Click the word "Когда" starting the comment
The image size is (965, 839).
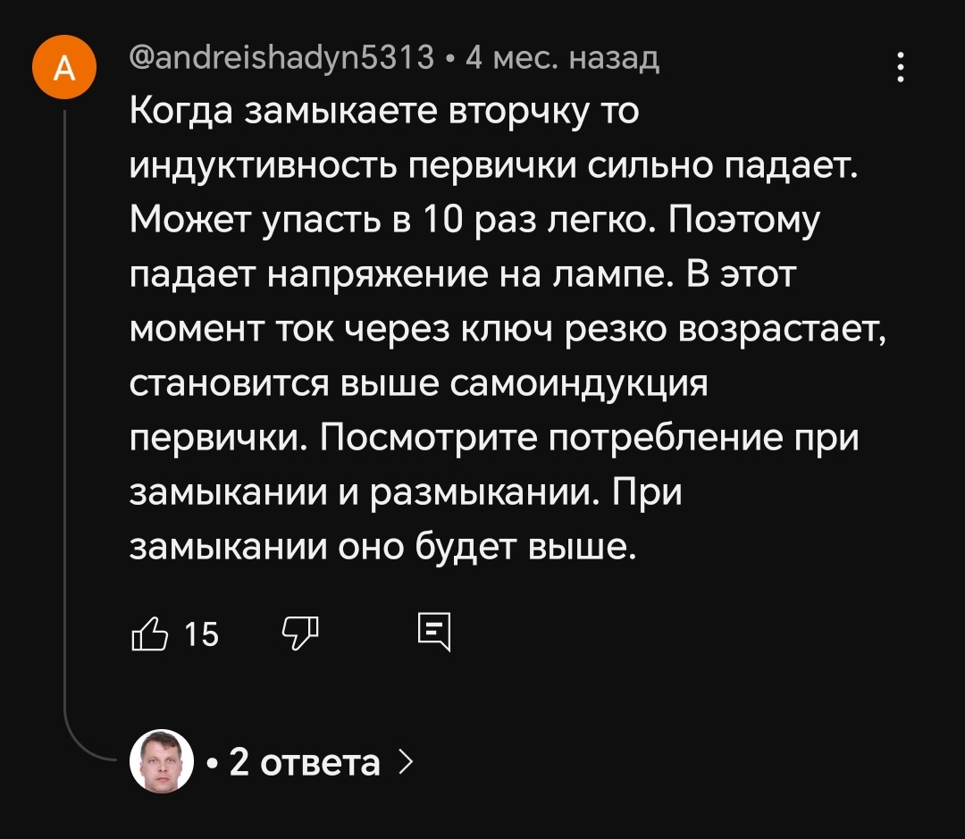181,112
